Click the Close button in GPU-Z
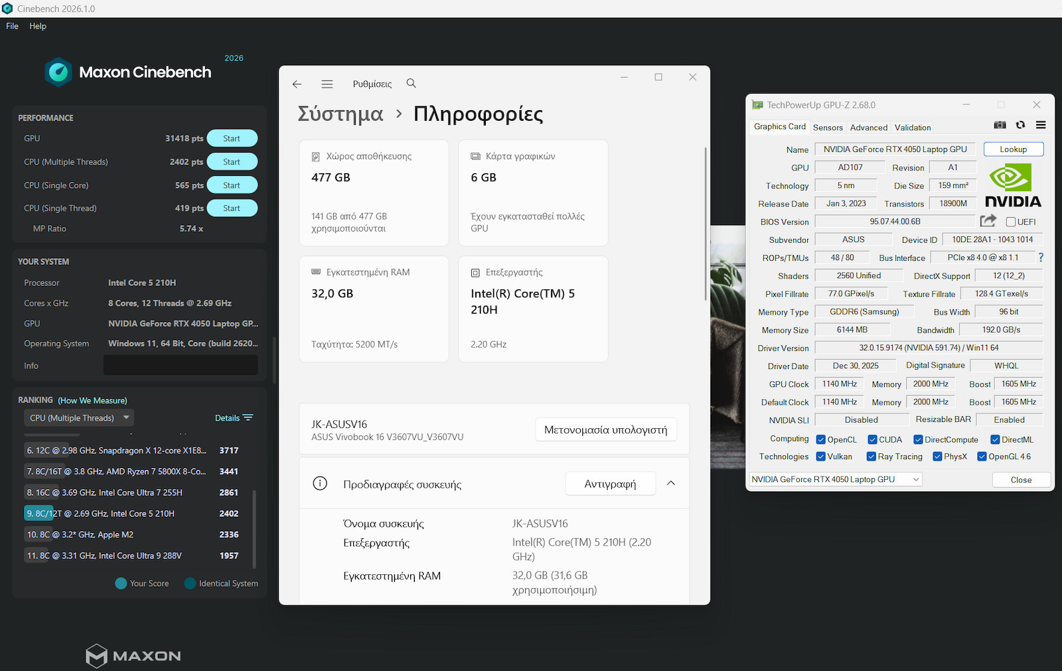The height and width of the screenshot is (671, 1062). [x=1021, y=480]
